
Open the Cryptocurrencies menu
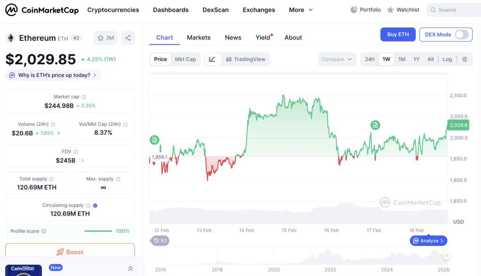point(113,10)
